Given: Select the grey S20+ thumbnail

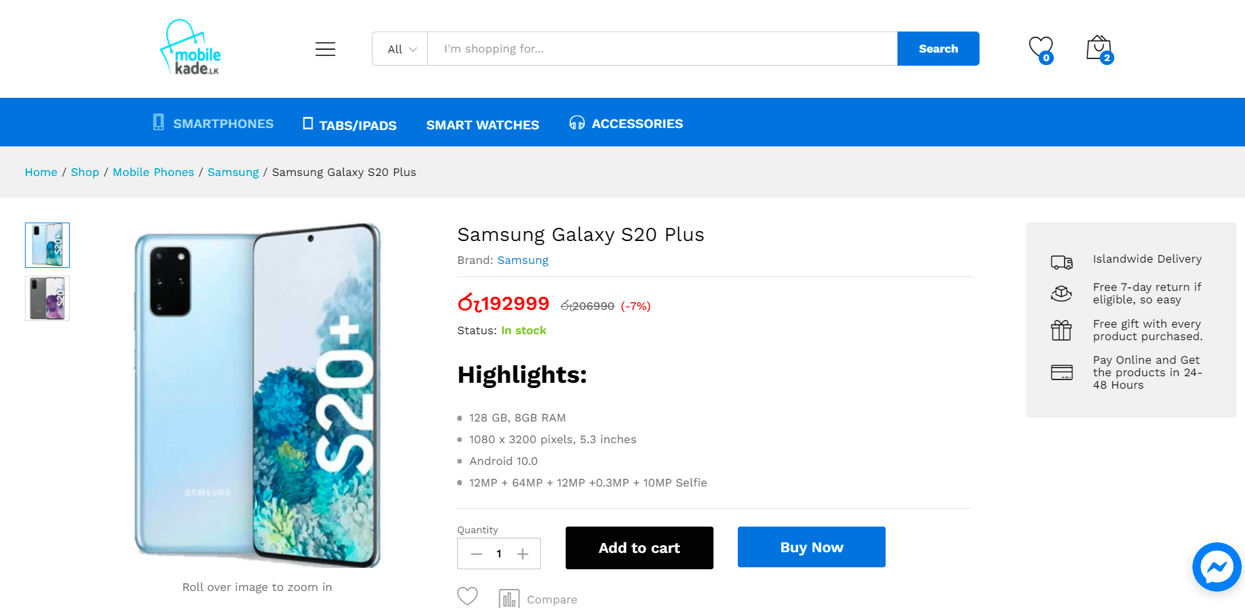Looking at the screenshot, I should 47,299.
